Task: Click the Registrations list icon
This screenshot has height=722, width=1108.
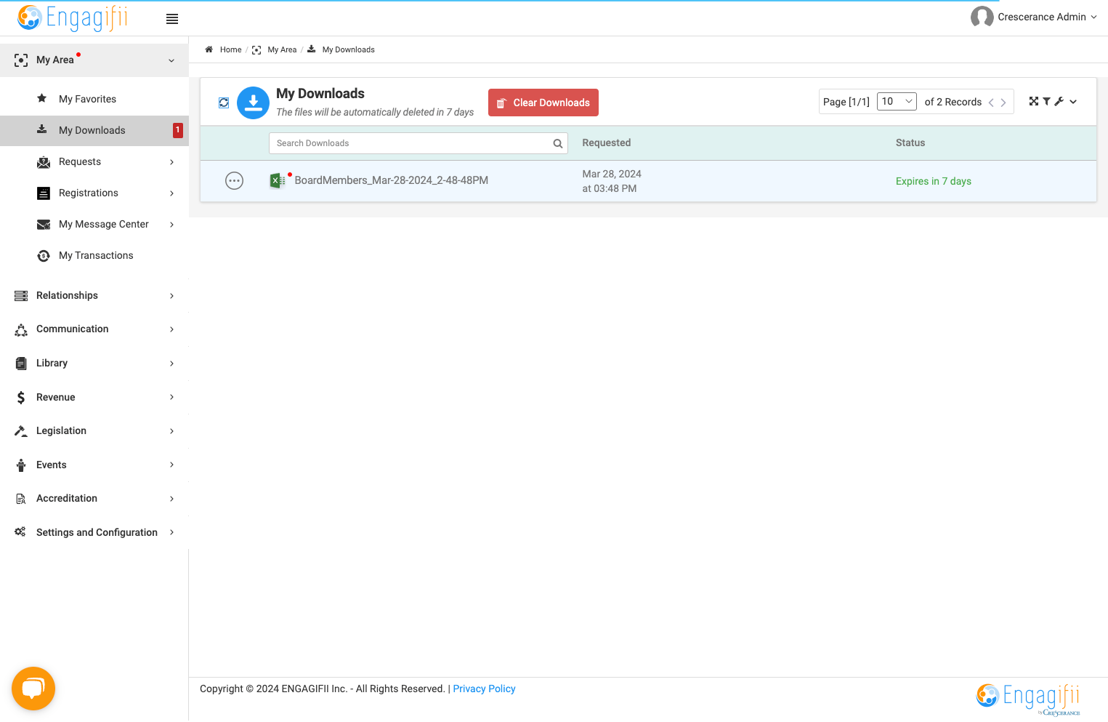Action: 44,193
